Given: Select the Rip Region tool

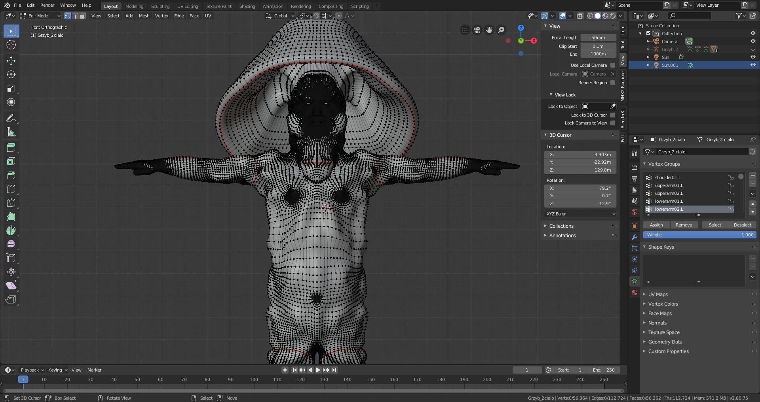Looking at the screenshot, I should [11, 300].
